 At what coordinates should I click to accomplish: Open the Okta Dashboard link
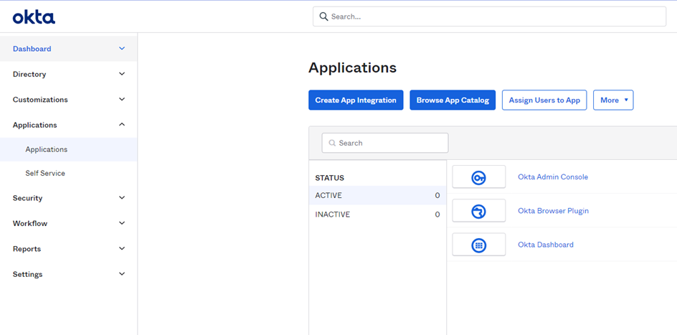coord(546,245)
